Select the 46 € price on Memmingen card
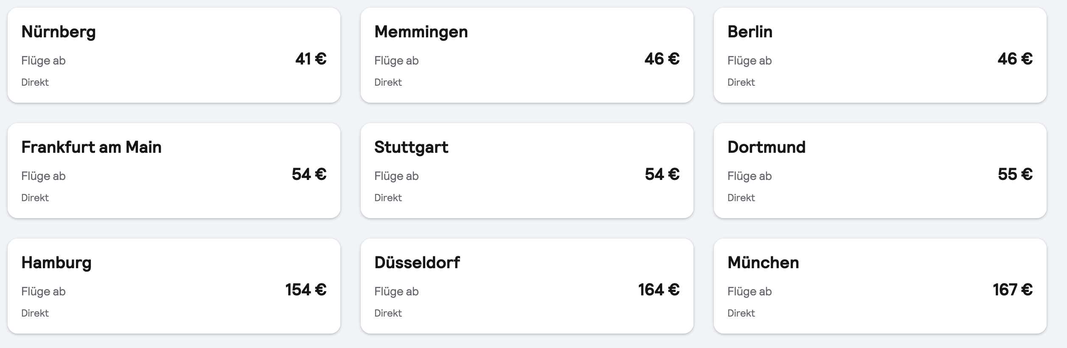The height and width of the screenshot is (348, 1067). pos(662,59)
